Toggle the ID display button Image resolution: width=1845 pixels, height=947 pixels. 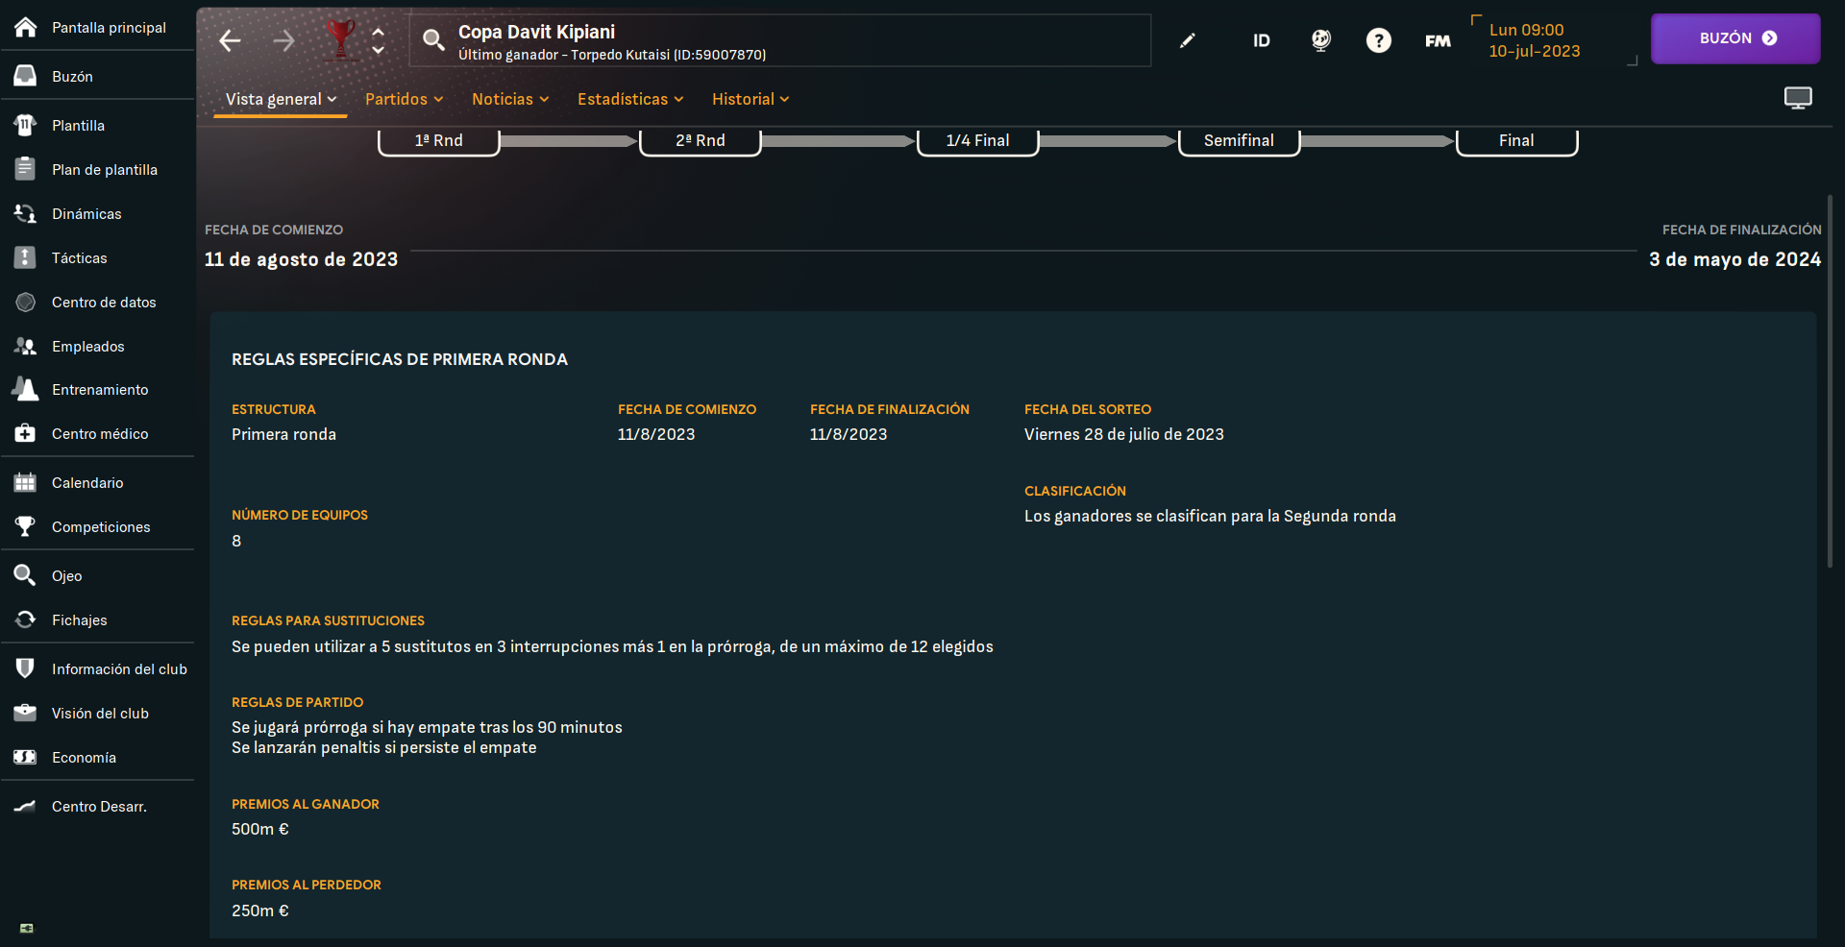click(1261, 40)
